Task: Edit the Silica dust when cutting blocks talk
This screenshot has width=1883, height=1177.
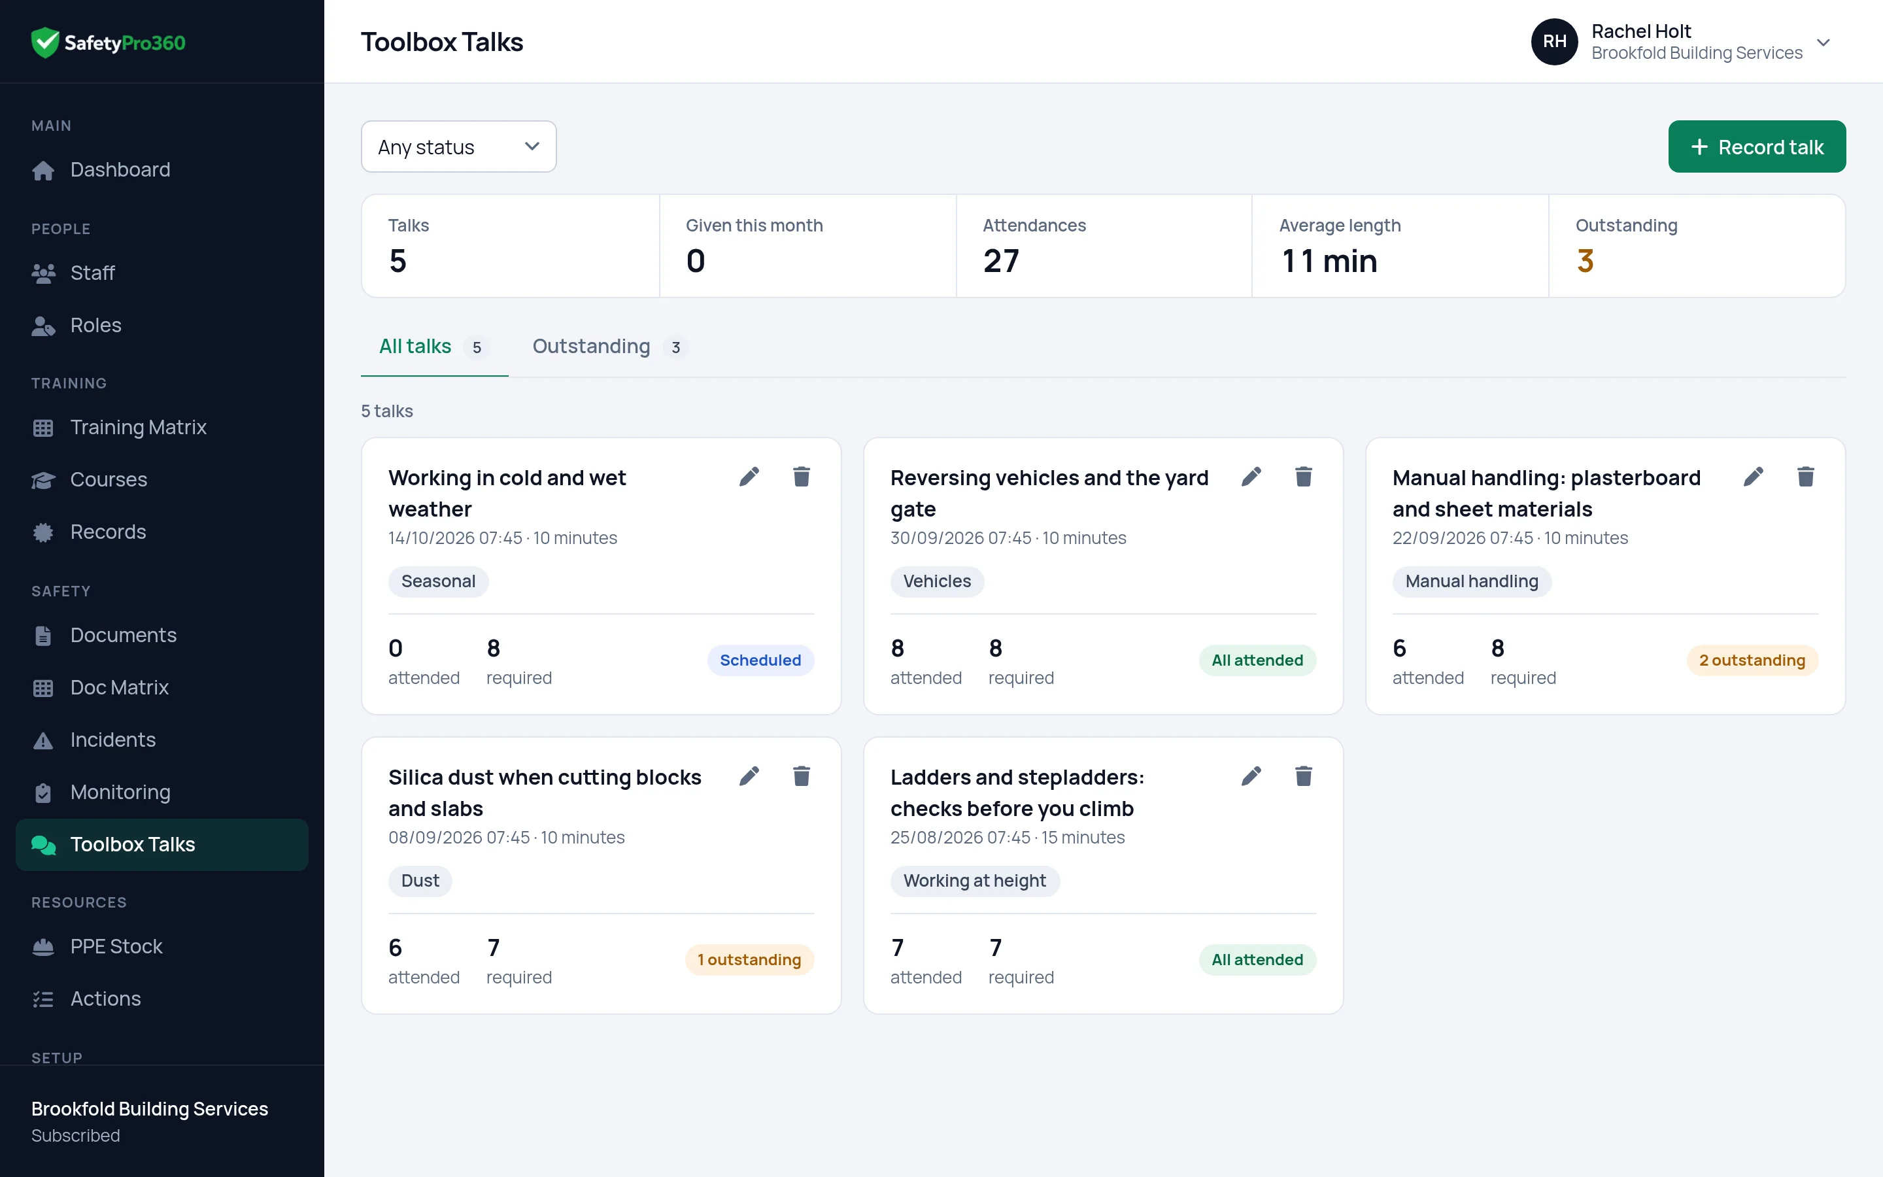Action: [749, 776]
